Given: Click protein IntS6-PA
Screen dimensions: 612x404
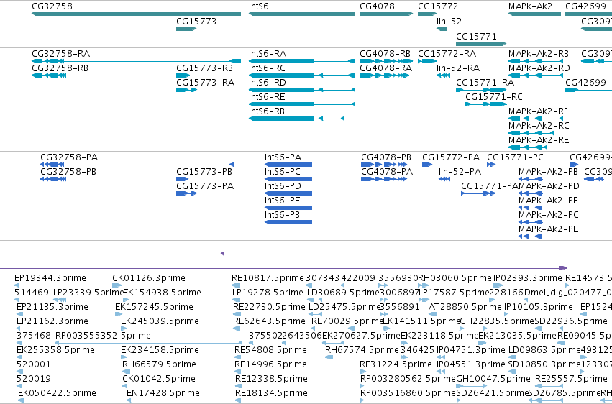Looking at the screenshot, I should tap(288, 165).
